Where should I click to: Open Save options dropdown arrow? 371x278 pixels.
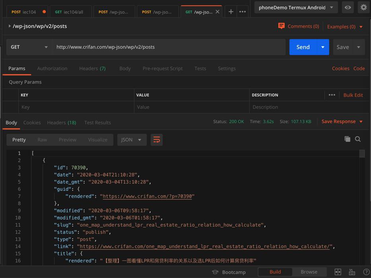click(x=359, y=47)
